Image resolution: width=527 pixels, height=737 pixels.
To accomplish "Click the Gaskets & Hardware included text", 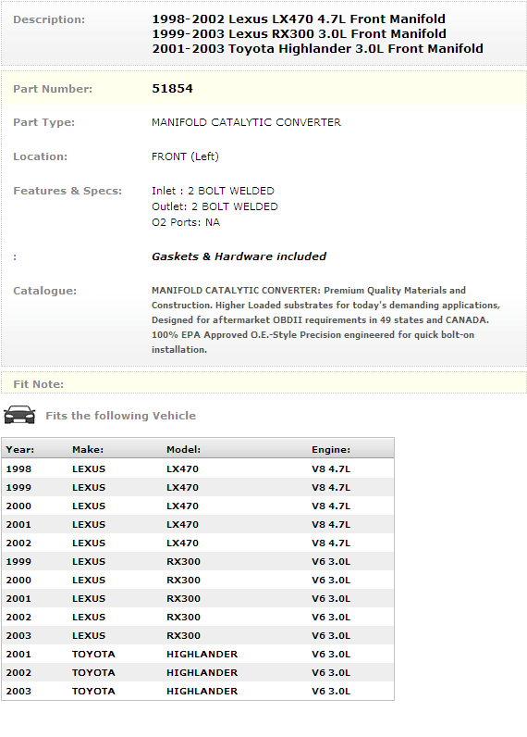I will 239,256.
